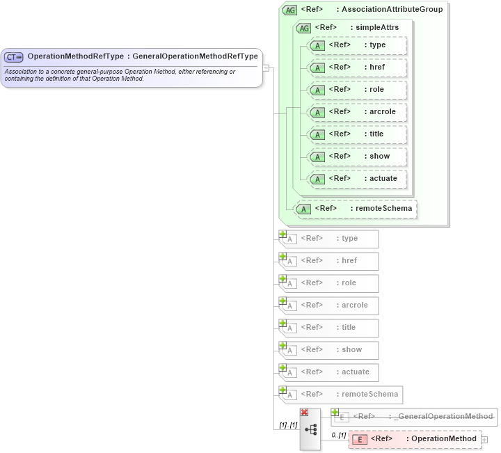
Task: Select the AssociationAttributeGroup AG icon
Action: (289, 10)
